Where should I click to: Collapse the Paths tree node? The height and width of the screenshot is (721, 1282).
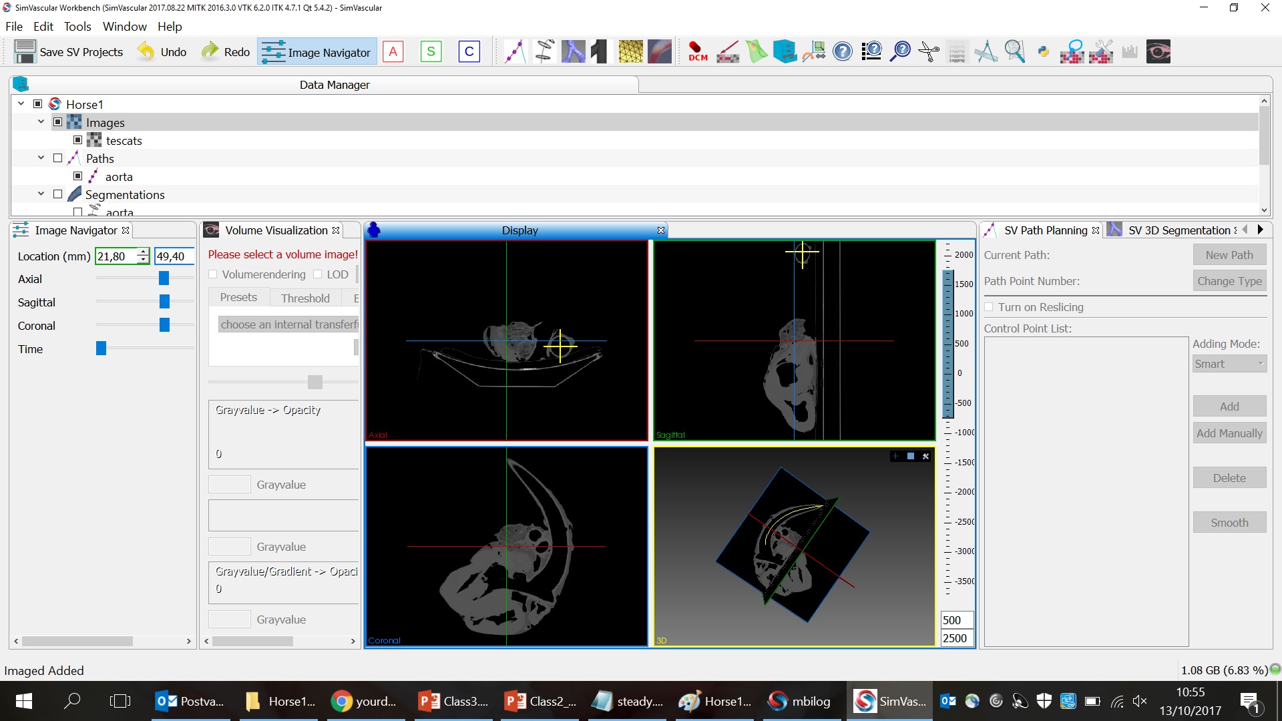41,158
